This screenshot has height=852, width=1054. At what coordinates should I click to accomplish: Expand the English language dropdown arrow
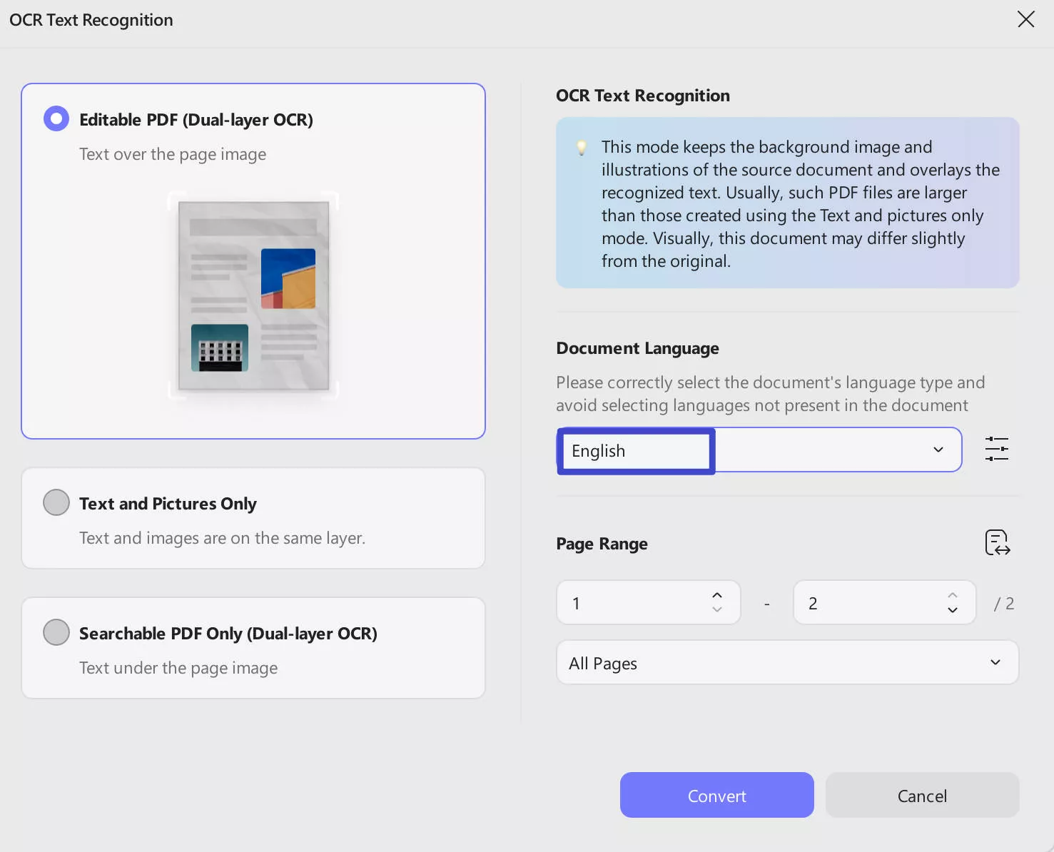(938, 450)
